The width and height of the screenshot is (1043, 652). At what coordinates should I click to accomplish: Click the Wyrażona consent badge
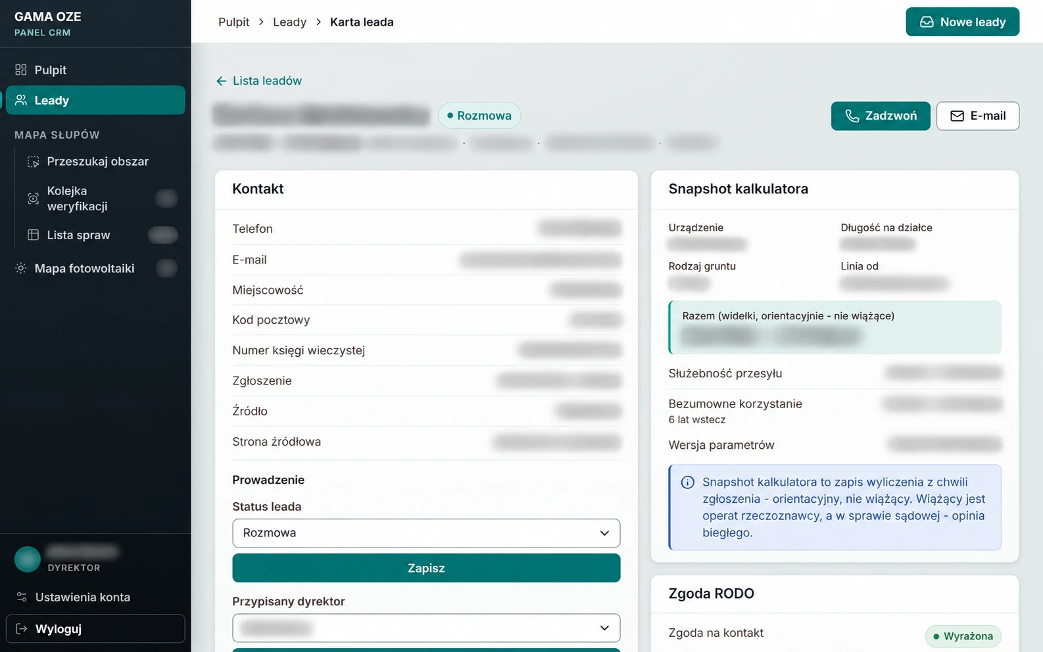[x=963, y=636]
